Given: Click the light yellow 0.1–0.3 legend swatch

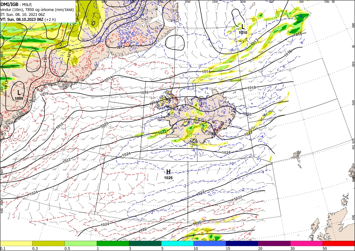Looking at the screenshot, I should (16, 243).
